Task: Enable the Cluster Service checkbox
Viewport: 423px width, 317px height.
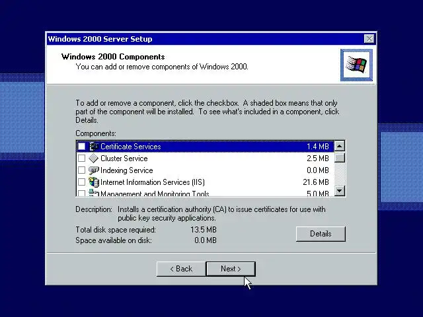Action: point(81,158)
